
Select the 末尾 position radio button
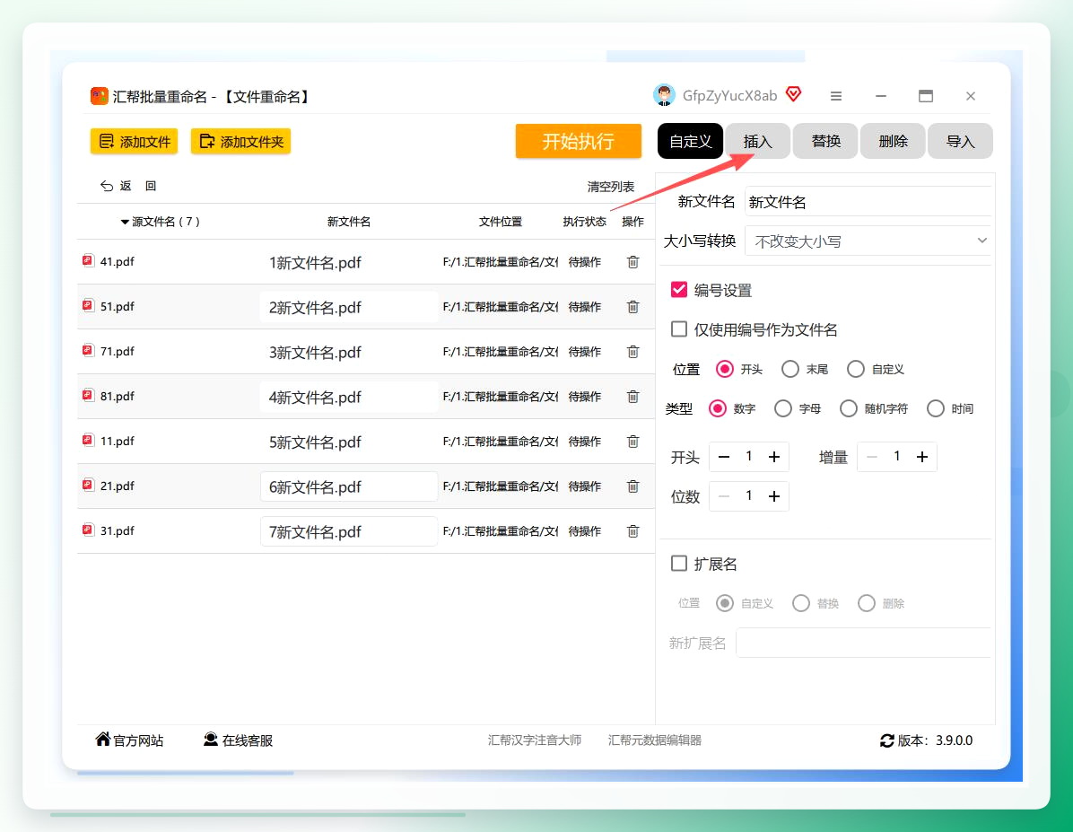[x=790, y=369]
